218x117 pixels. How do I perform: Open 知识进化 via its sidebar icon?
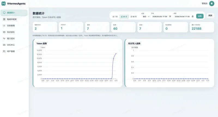[x=4, y=32]
